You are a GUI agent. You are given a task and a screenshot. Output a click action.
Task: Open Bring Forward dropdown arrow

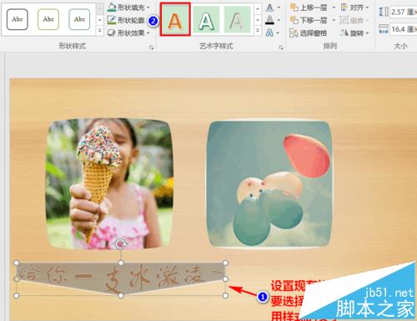pos(334,8)
